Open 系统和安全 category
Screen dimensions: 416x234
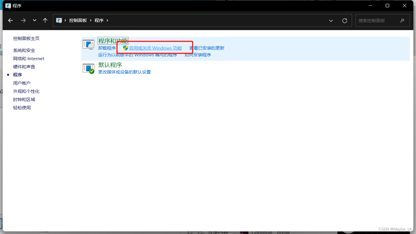(x=24, y=51)
